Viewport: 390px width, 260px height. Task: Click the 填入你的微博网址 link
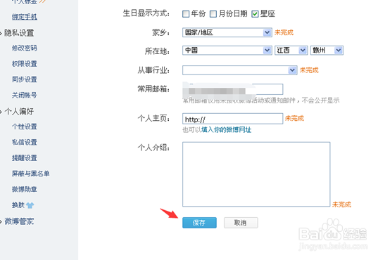[x=227, y=130]
